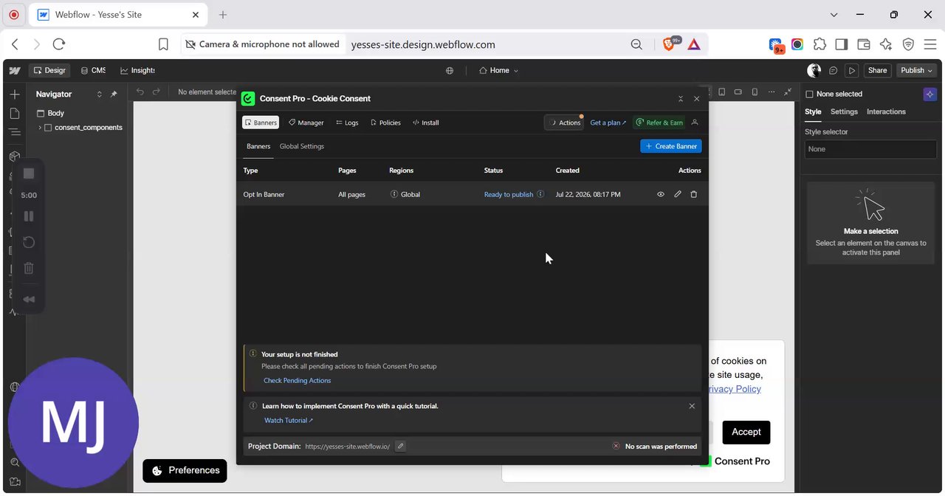Open Insights in the top bar
Image resolution: width=945 pixels, height=496 pixels.
[137, 70]
